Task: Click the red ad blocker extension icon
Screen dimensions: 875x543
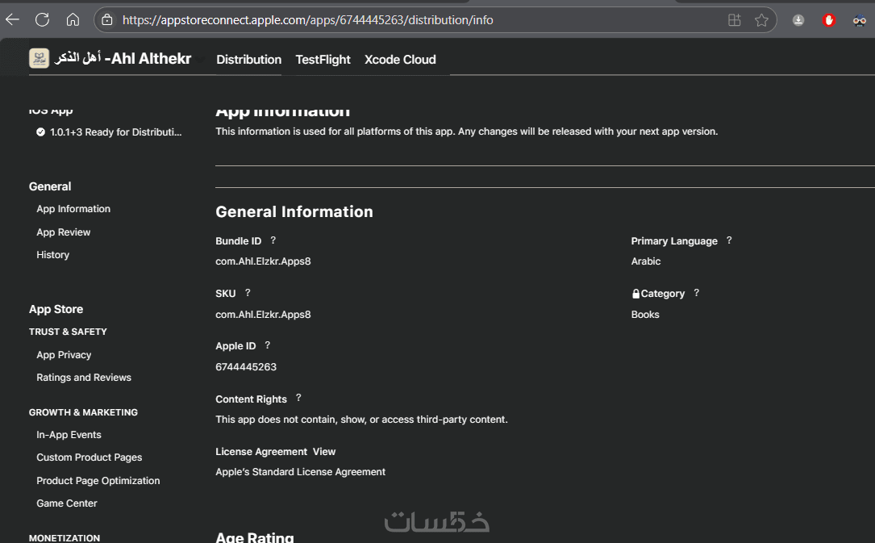Action: click(829, 20)
